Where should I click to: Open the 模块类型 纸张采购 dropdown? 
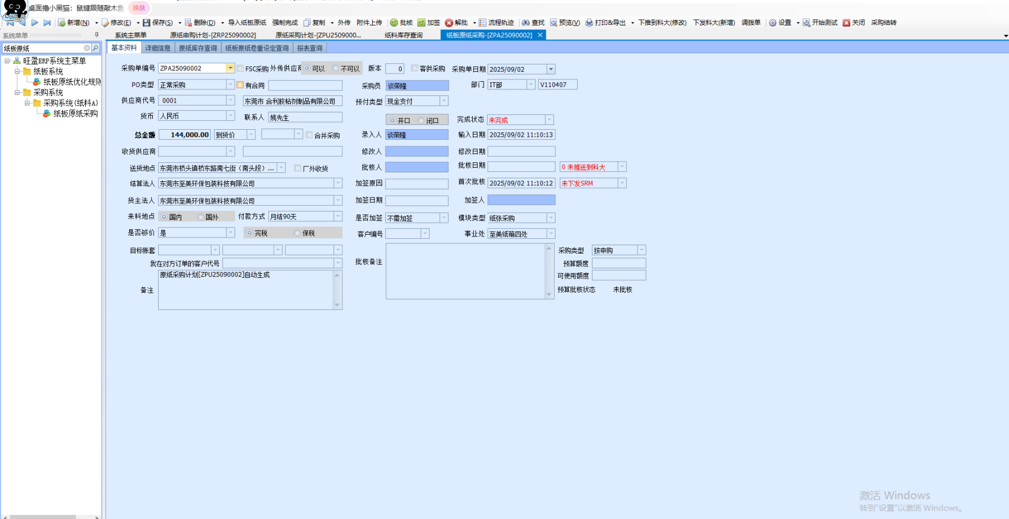[551, 217]
